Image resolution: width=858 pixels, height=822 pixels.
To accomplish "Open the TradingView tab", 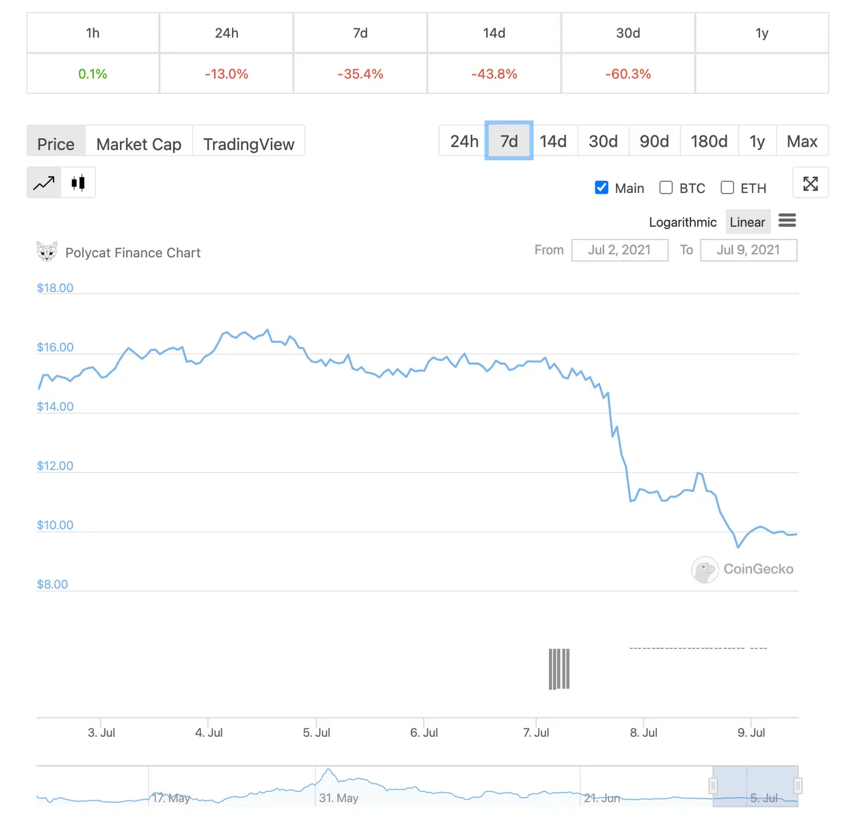I will 249,144.
